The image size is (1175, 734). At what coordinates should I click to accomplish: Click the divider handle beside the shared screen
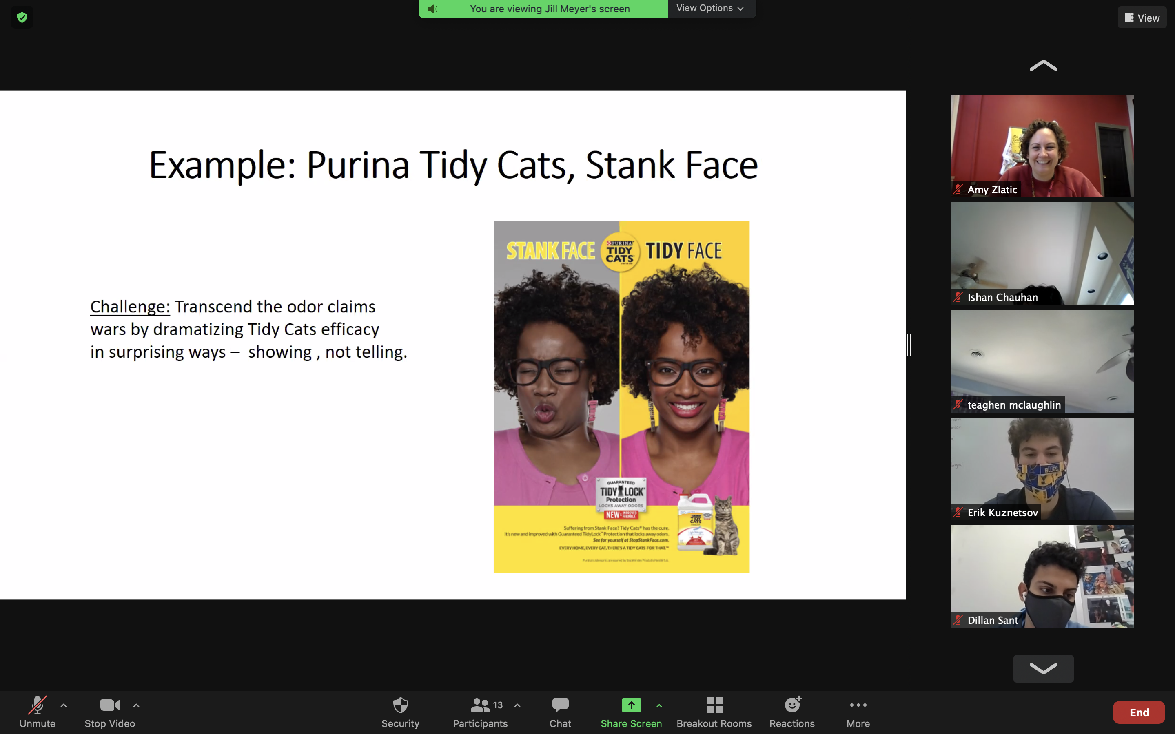(909, 345)
